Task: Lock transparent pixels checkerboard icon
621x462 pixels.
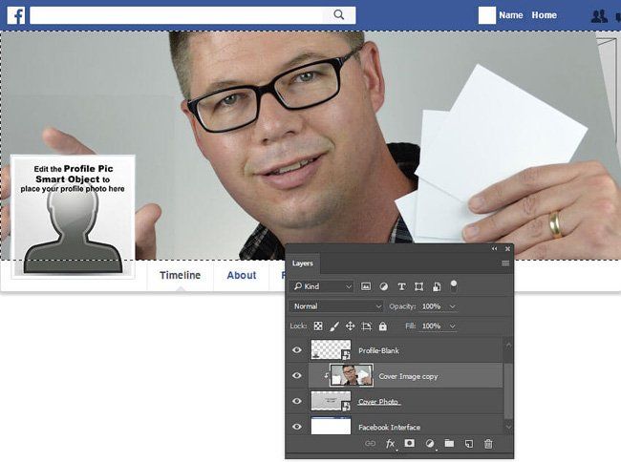Action: (318, 326)
